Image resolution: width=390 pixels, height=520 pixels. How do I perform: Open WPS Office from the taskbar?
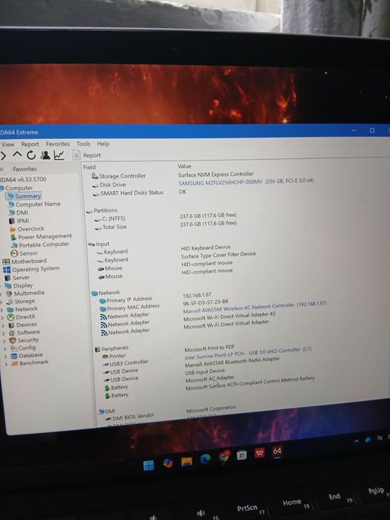tap(259, 452)
